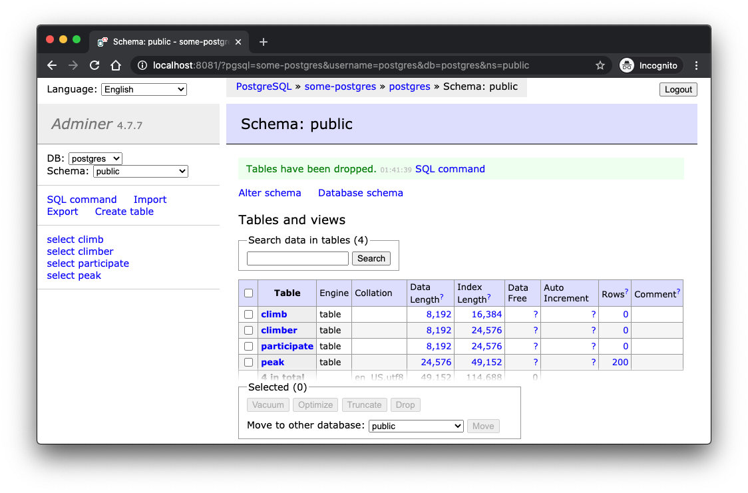
Task: Click the search data text field
Action: coord(297,258)
